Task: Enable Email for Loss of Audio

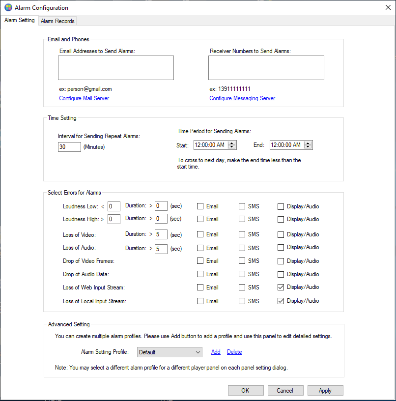Action: [200, 248]
